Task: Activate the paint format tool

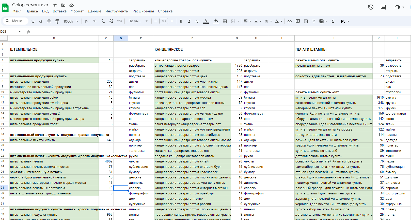Action: [x=57, y=21]
